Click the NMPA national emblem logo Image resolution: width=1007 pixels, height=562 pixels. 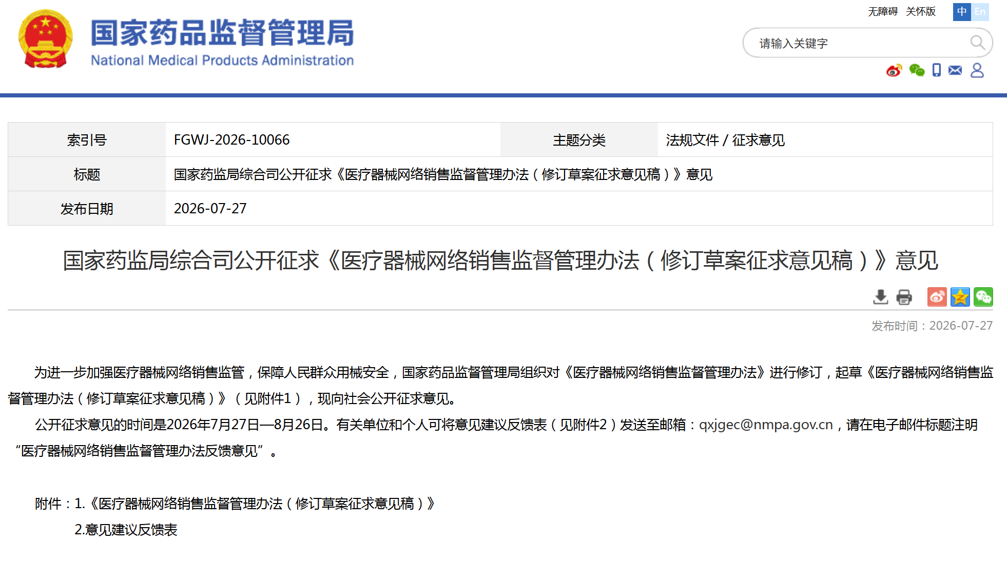(x=45, y=39)
